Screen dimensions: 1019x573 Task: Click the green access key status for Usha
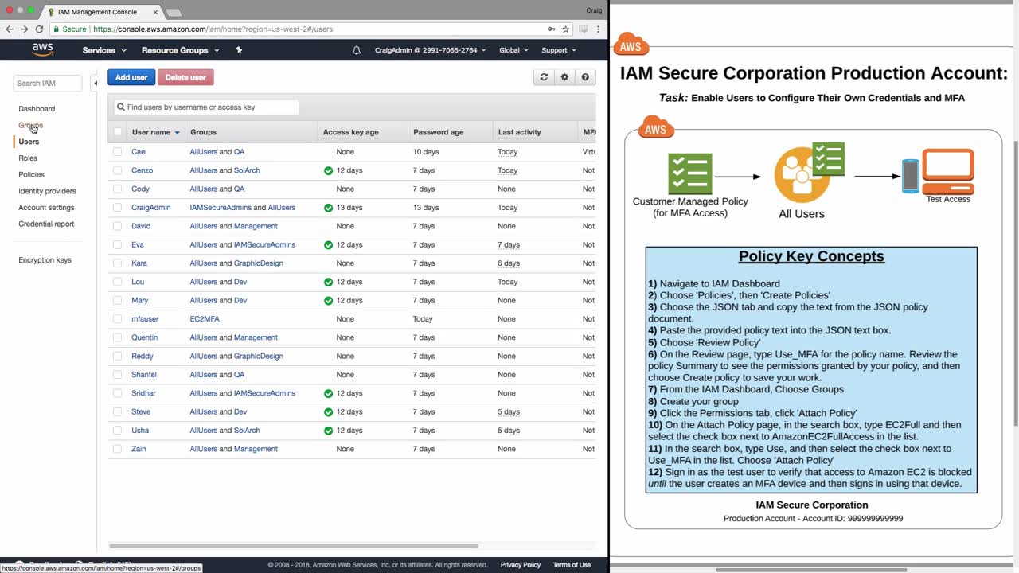328,431
